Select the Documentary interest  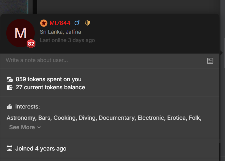coord(117,118)
